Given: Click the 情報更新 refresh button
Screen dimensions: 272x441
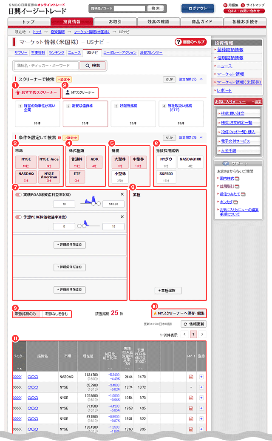Looking at the screenshot, I should click(193, 324).
